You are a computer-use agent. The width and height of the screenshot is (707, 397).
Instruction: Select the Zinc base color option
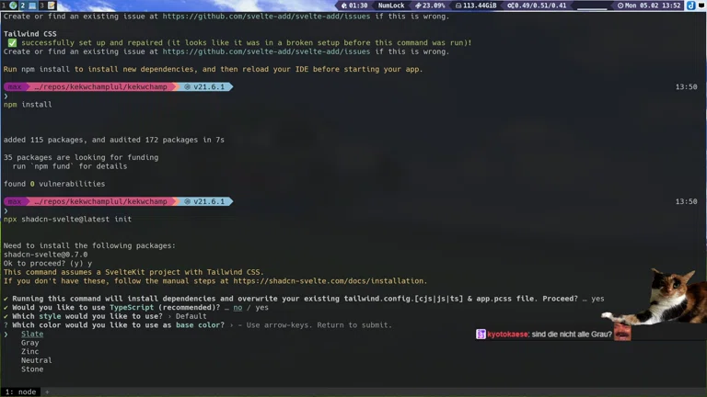point(30,352)
